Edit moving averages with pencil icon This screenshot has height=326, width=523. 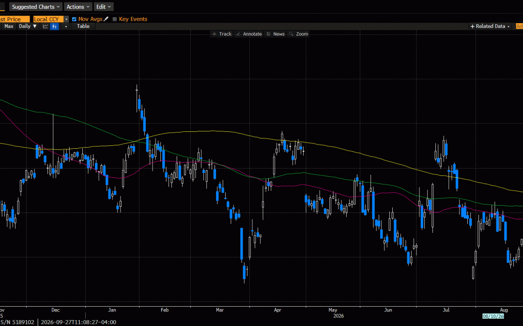106,19
